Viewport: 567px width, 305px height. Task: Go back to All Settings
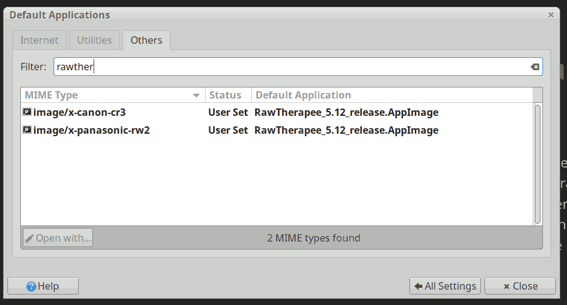tap(445, 286)
